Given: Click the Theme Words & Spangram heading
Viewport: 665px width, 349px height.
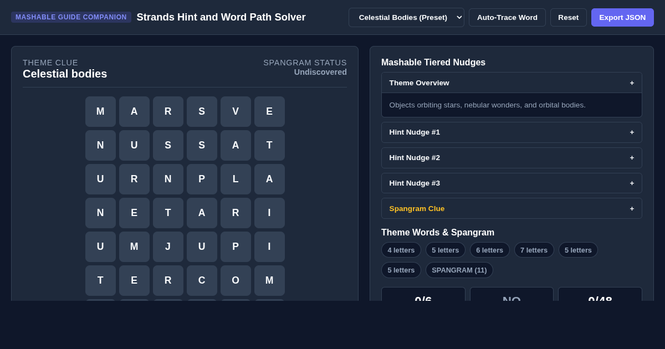Looking at the screenshot, I should pos(438,233).
